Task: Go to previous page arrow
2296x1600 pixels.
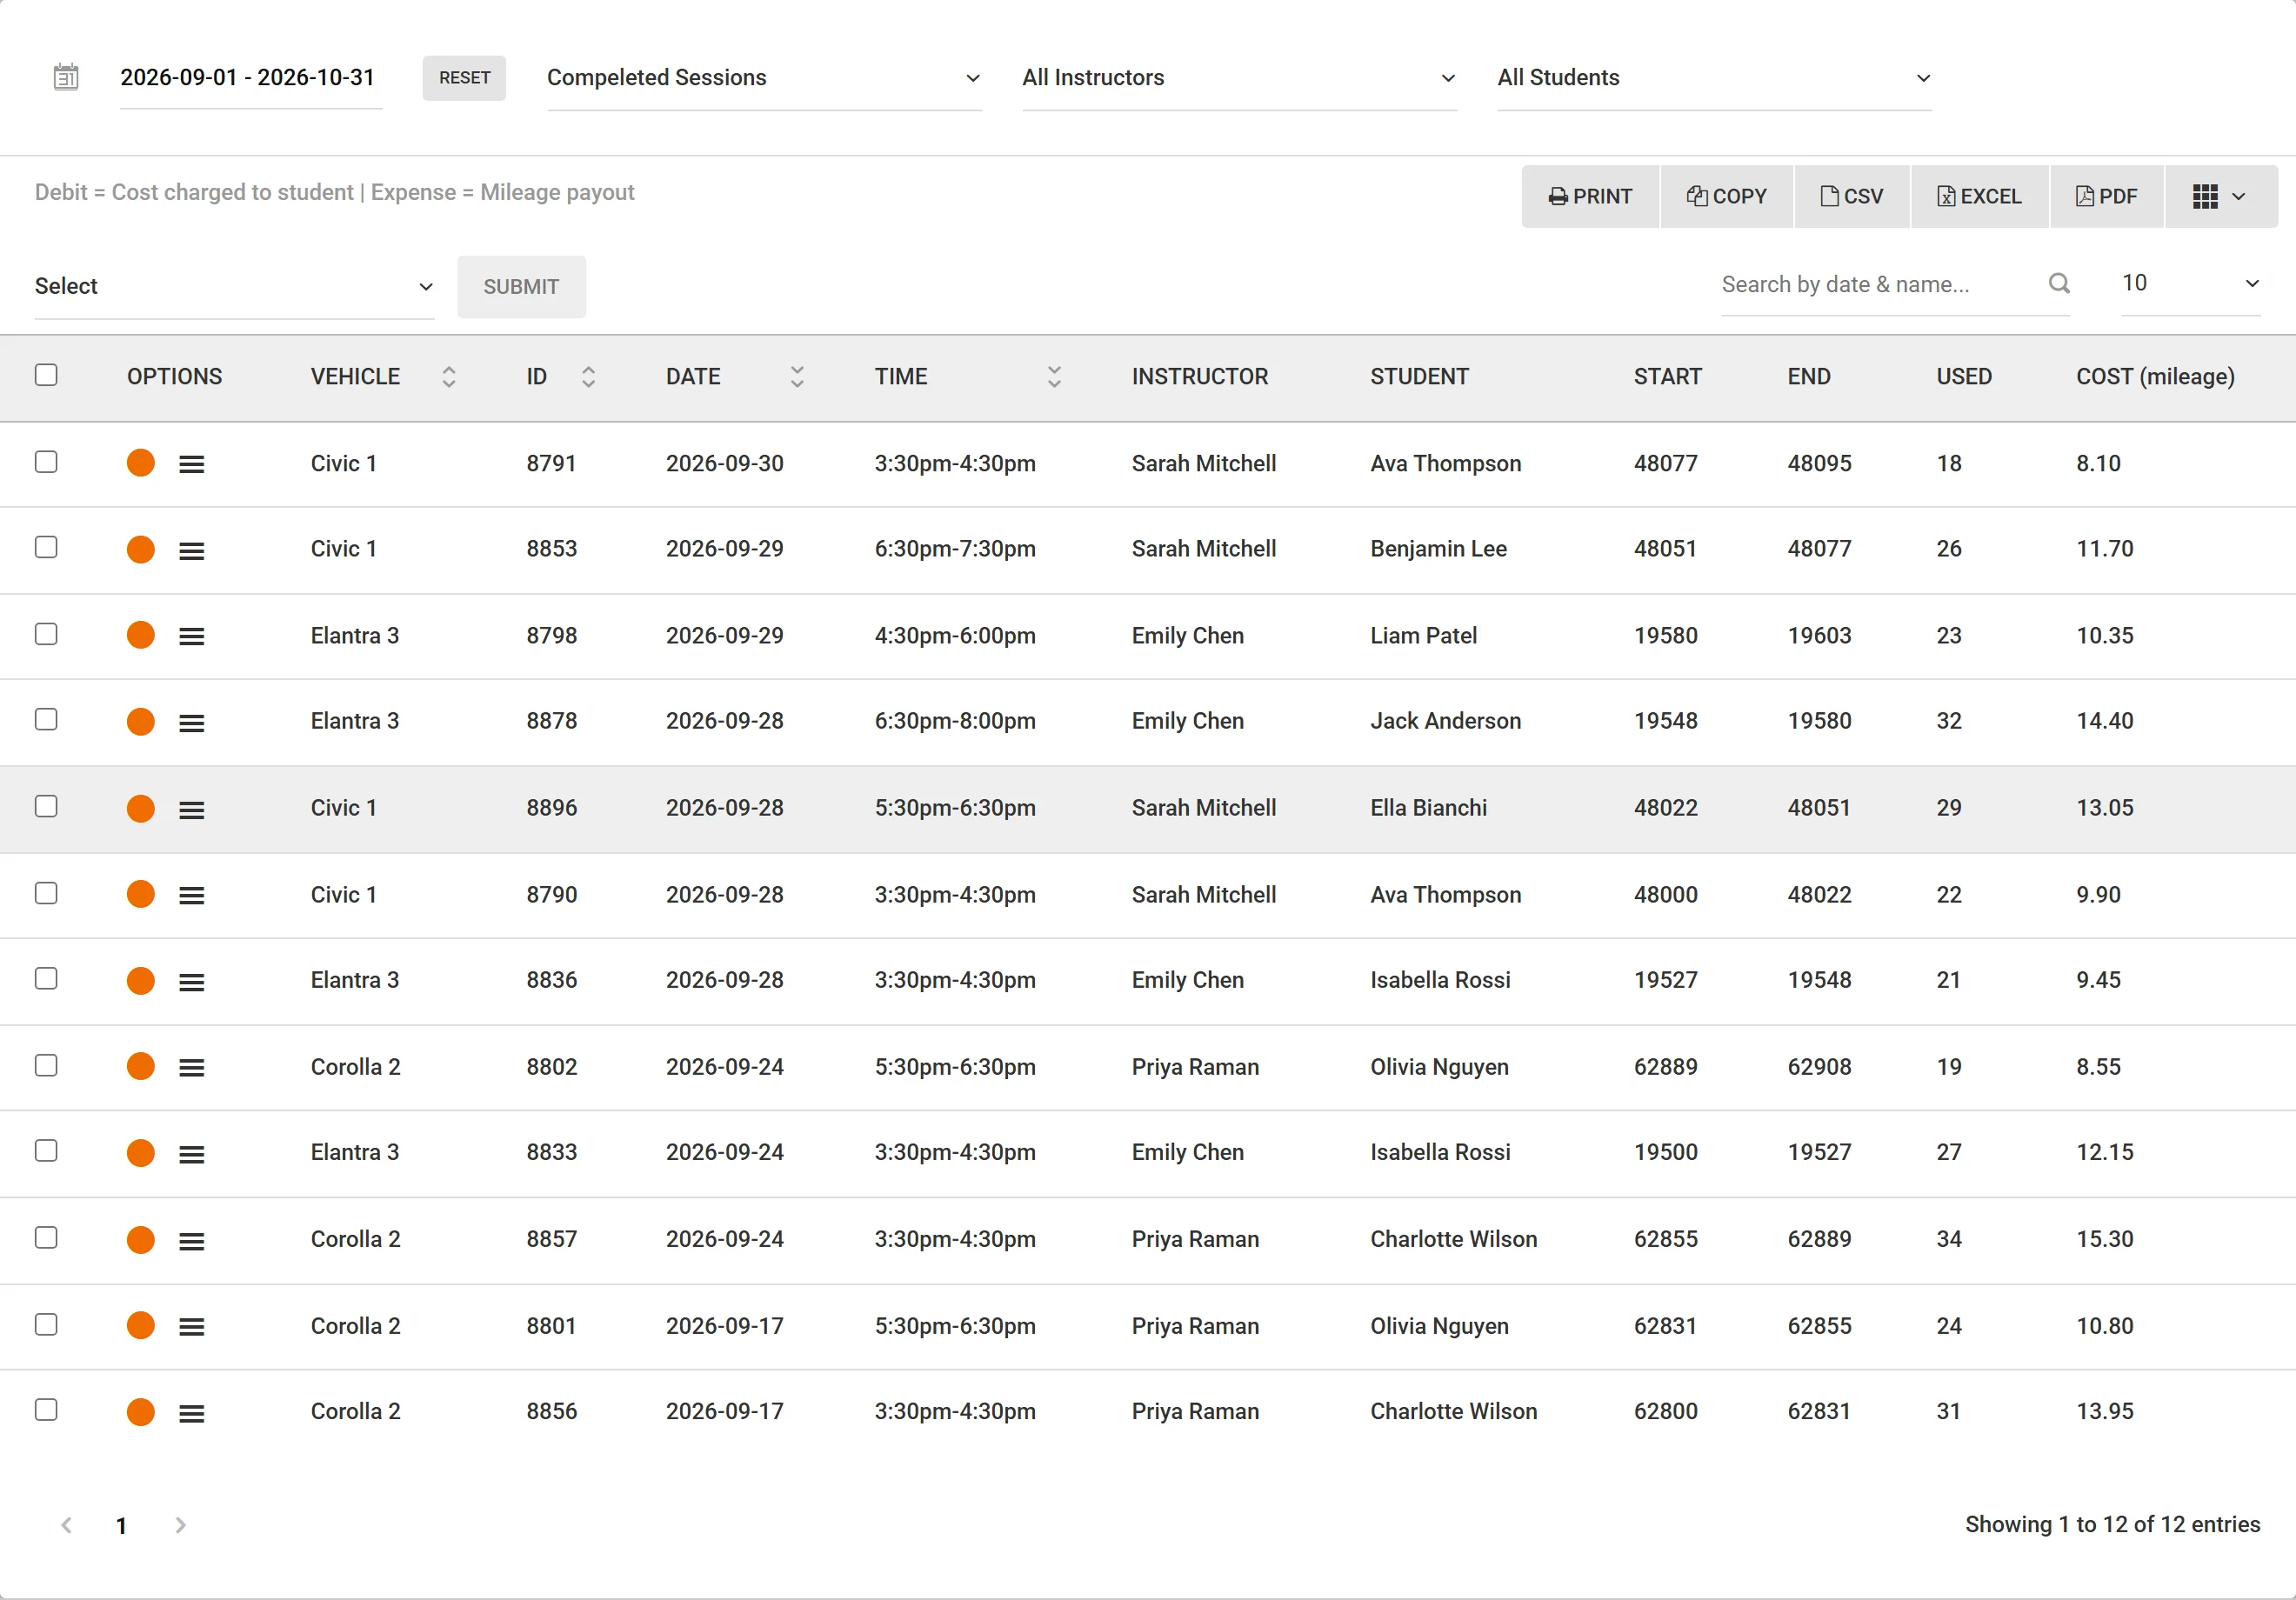Action: pos(67,1525)
